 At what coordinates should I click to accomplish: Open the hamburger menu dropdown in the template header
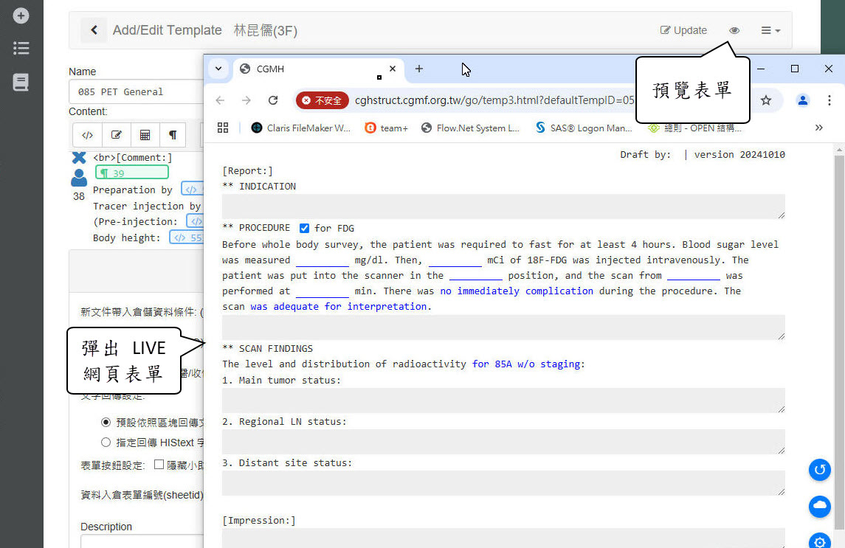[x=770, y=30]
